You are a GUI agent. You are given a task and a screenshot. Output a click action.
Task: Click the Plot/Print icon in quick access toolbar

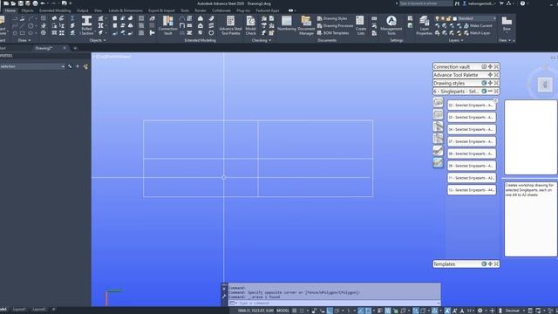pyautogui.click(x=35, y=3)
